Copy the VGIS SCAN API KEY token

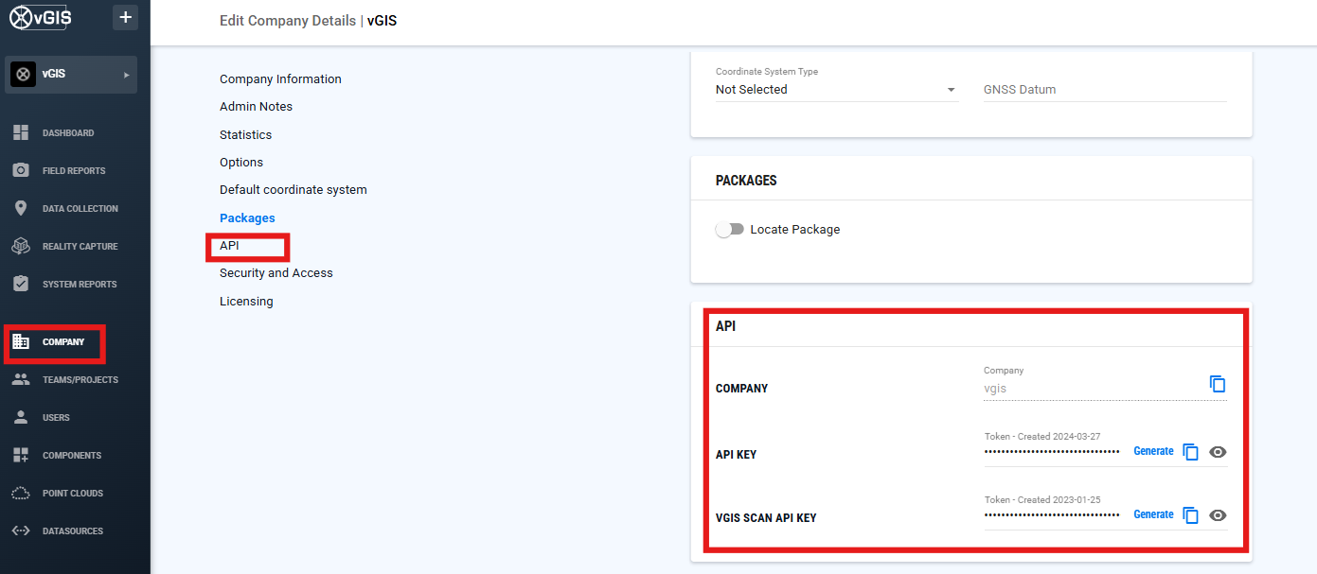[1191, 515]
